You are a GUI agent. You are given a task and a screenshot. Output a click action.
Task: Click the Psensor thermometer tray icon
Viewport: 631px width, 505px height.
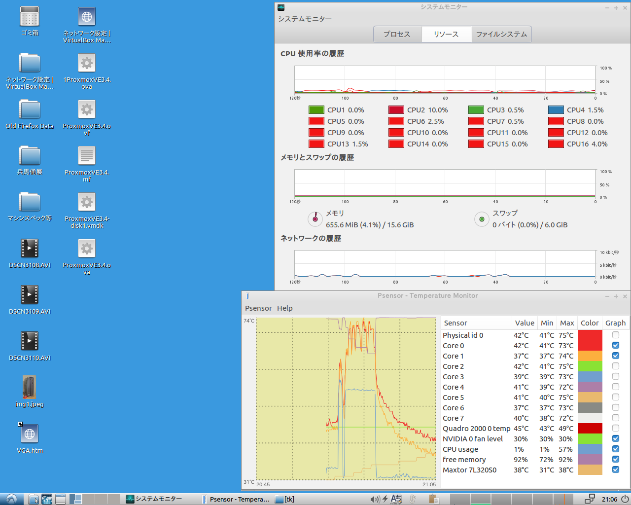(413, 499)
